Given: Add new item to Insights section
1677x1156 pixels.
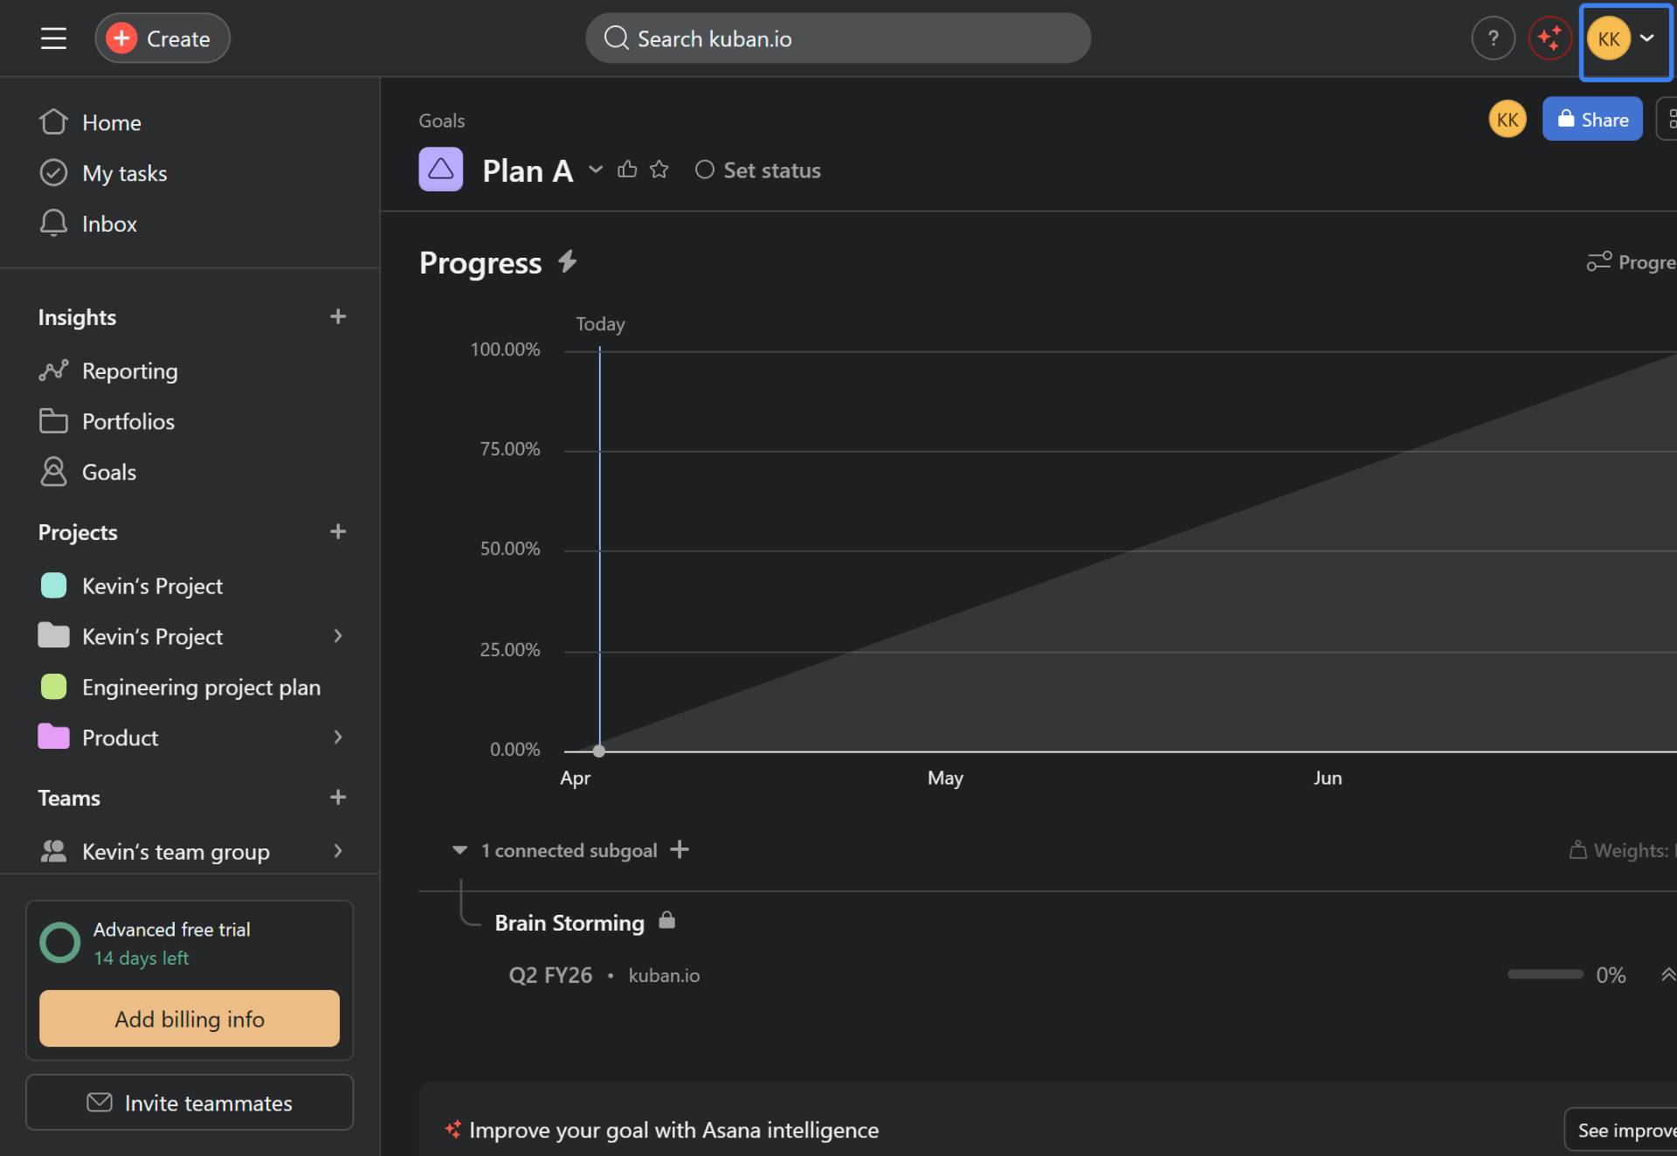Looking at the screenshot, I should click(338, 316).
